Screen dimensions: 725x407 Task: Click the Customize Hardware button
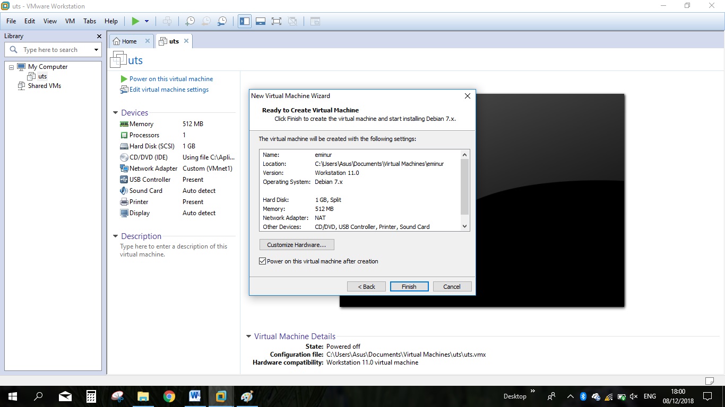(x=296, y=244)
